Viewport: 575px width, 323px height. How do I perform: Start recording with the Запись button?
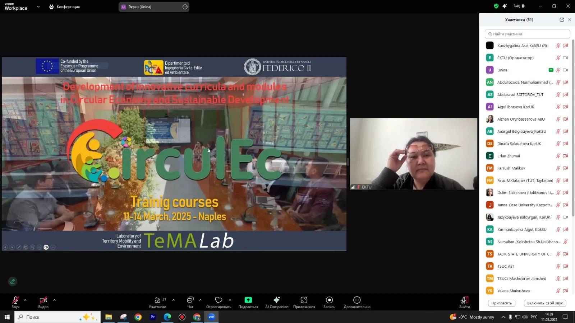[329, 300]
